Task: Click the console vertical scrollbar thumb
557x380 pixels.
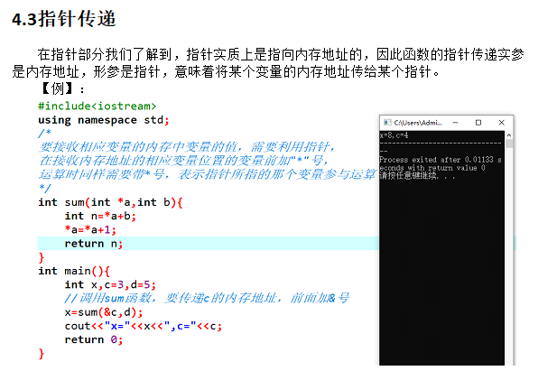Action: click(x=508, y=144)
